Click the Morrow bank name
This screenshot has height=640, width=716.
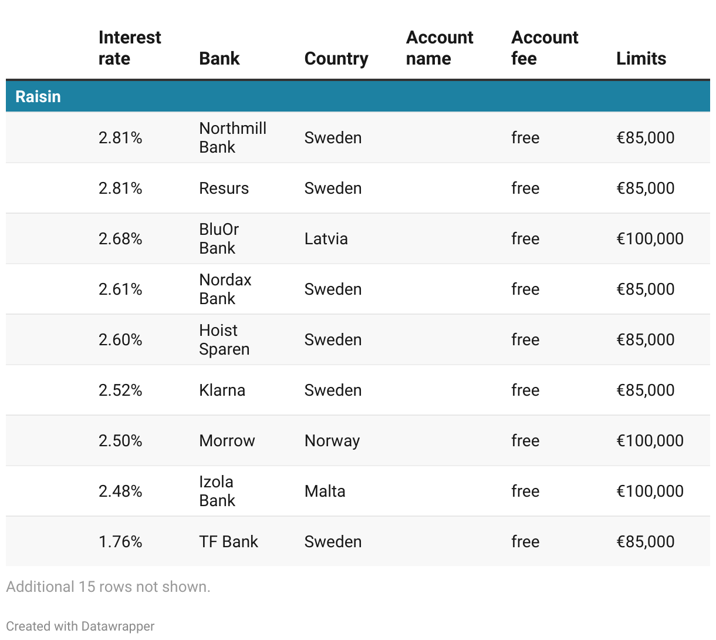(227, 440)
